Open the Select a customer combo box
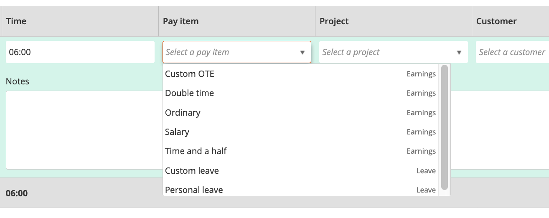 512,52
